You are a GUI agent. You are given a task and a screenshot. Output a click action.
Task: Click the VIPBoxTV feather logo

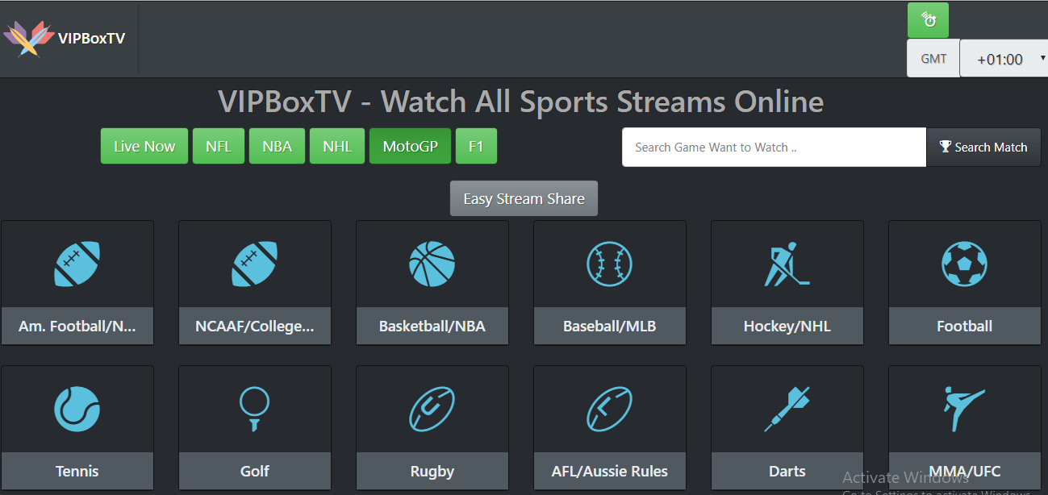[23, 38]
